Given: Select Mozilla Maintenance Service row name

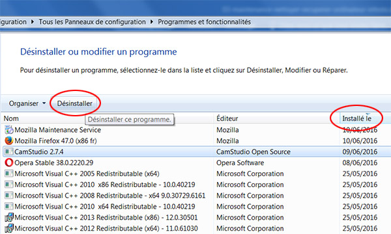Looking at the screenshot, I should pos(57,130).
